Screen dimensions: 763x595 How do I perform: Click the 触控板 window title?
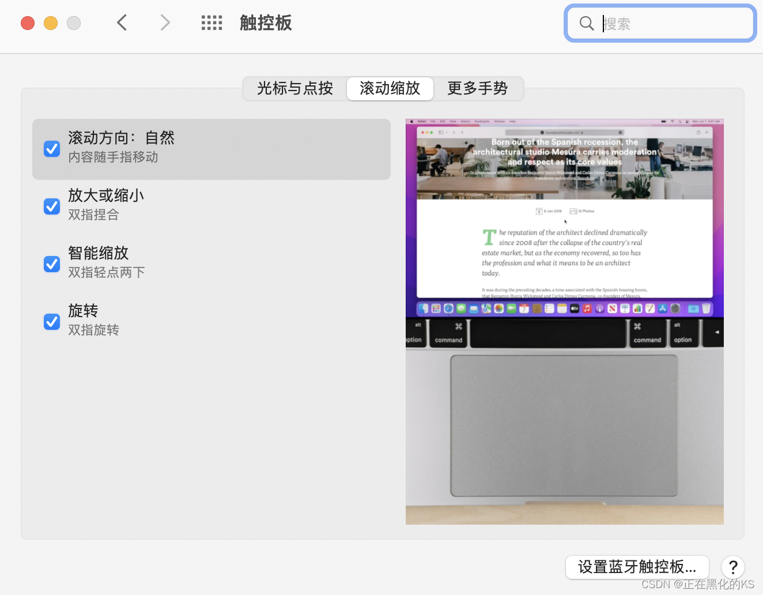click(266, 23)
